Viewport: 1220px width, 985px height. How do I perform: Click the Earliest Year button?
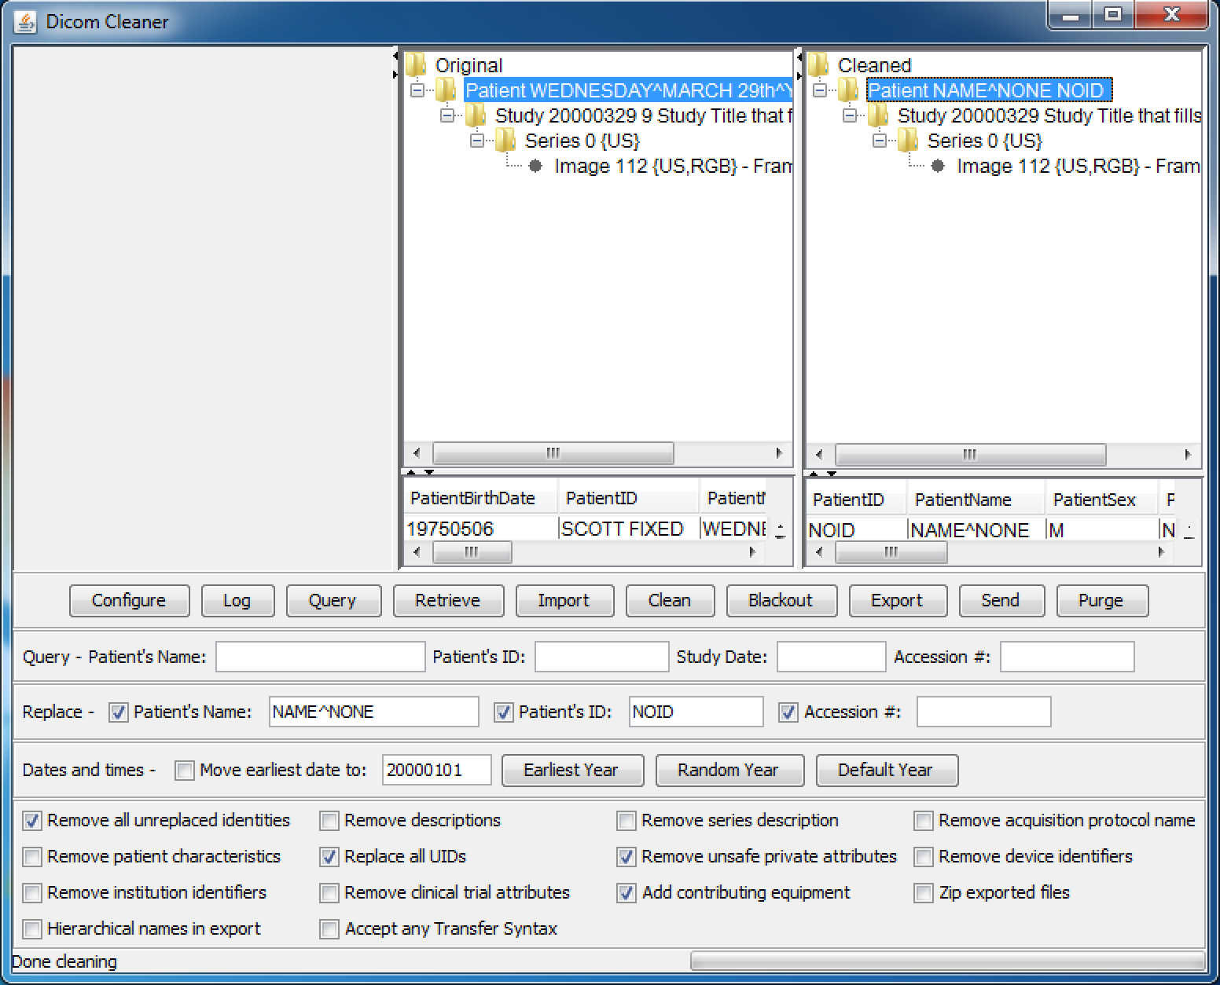tap(571, 771)
